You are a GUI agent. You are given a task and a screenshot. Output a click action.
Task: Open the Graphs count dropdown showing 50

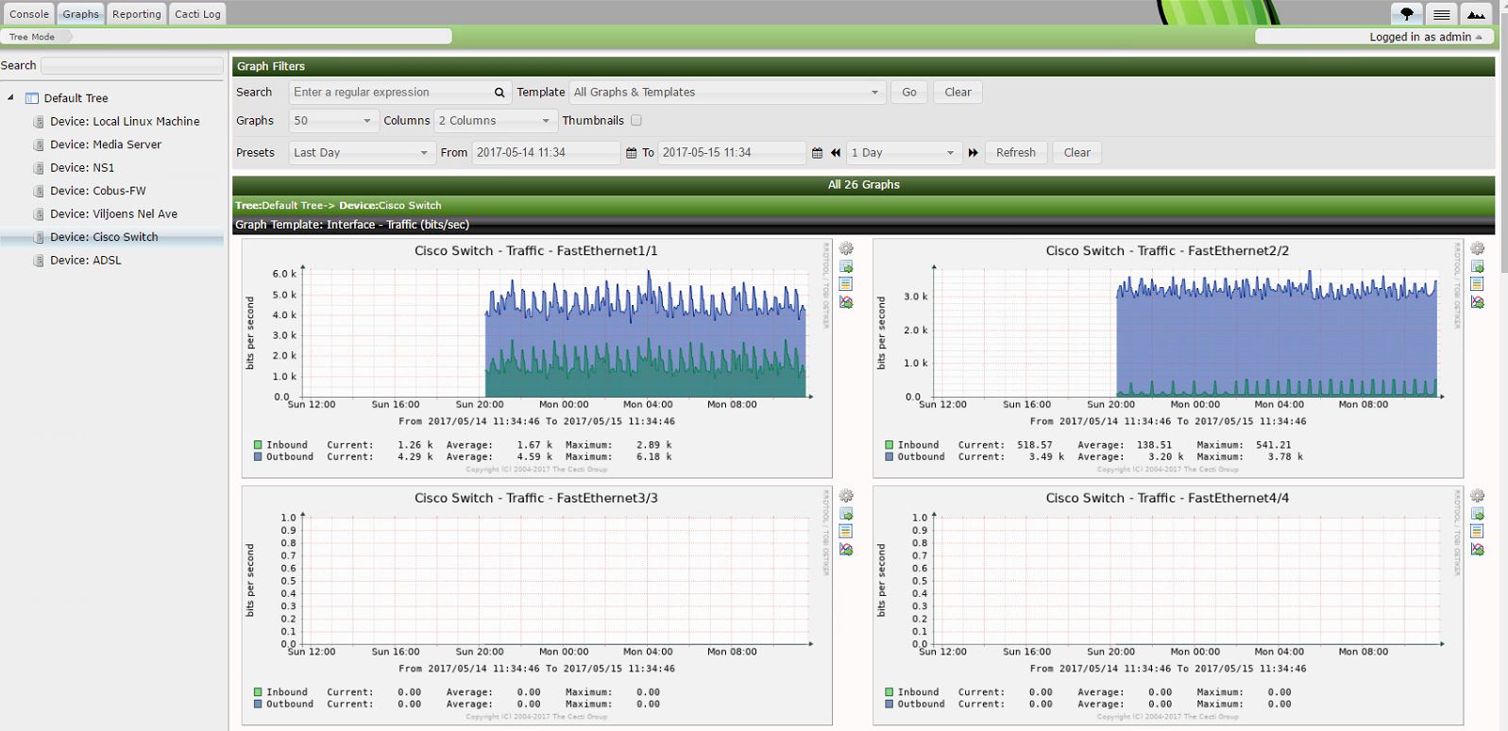coord(334,121)
